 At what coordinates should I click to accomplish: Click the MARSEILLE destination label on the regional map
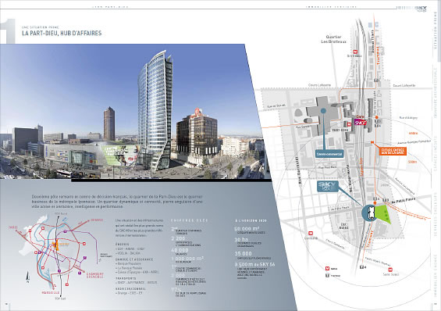50,293
